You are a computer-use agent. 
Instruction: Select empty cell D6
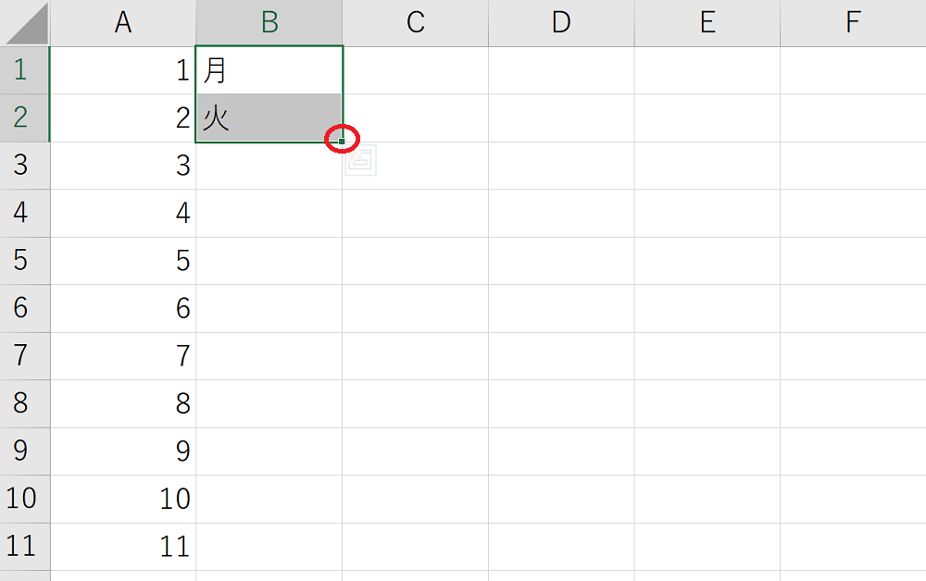coord(561,308)
